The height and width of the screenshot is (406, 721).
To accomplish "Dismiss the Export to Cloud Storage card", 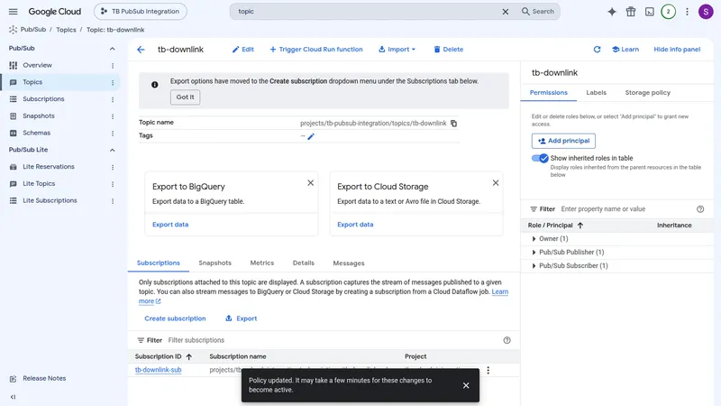I will pyautogui.click(x=495, y=183).
